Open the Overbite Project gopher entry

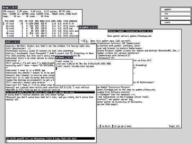click(x=138, y=51)
